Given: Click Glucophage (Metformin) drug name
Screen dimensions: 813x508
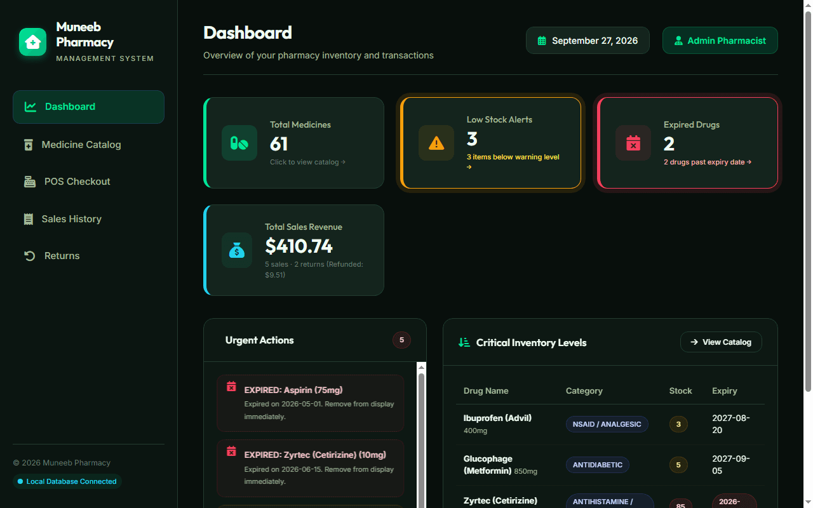Looking at the screenshot, I should [x=488, y=465].
